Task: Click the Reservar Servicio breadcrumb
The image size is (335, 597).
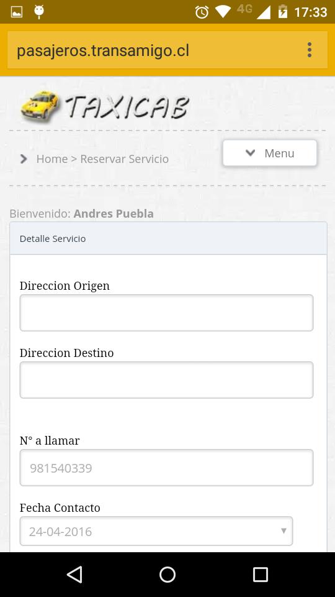Action: (125, 159)
